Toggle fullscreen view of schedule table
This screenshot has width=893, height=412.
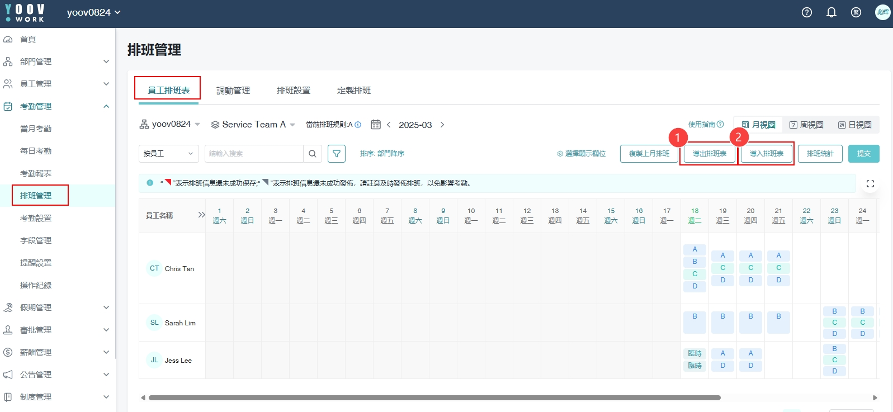click(870, 184)
